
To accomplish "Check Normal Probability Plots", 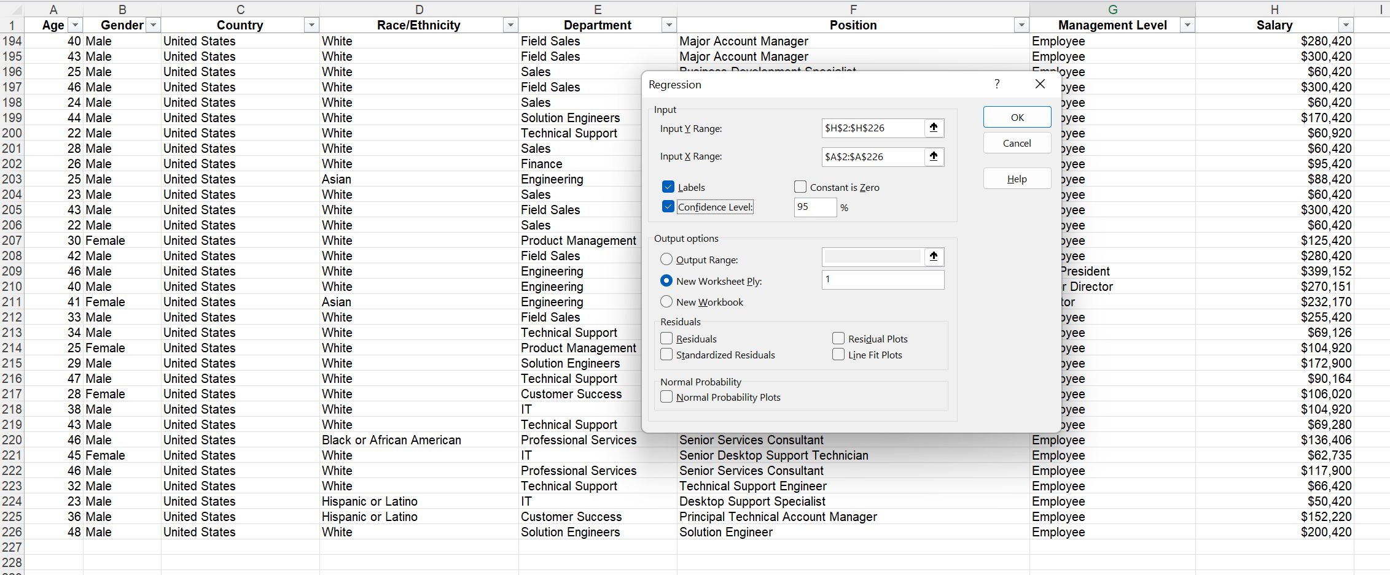I will pos(666,396).
